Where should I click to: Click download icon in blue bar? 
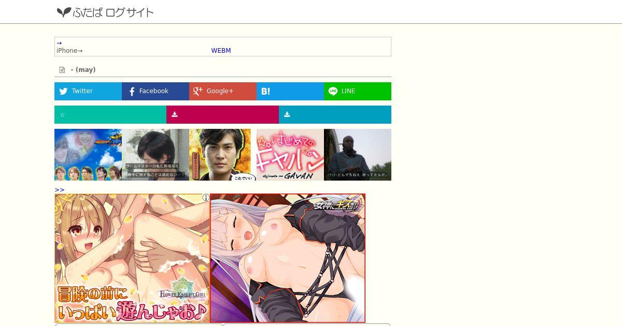click(x=287, y=115)
